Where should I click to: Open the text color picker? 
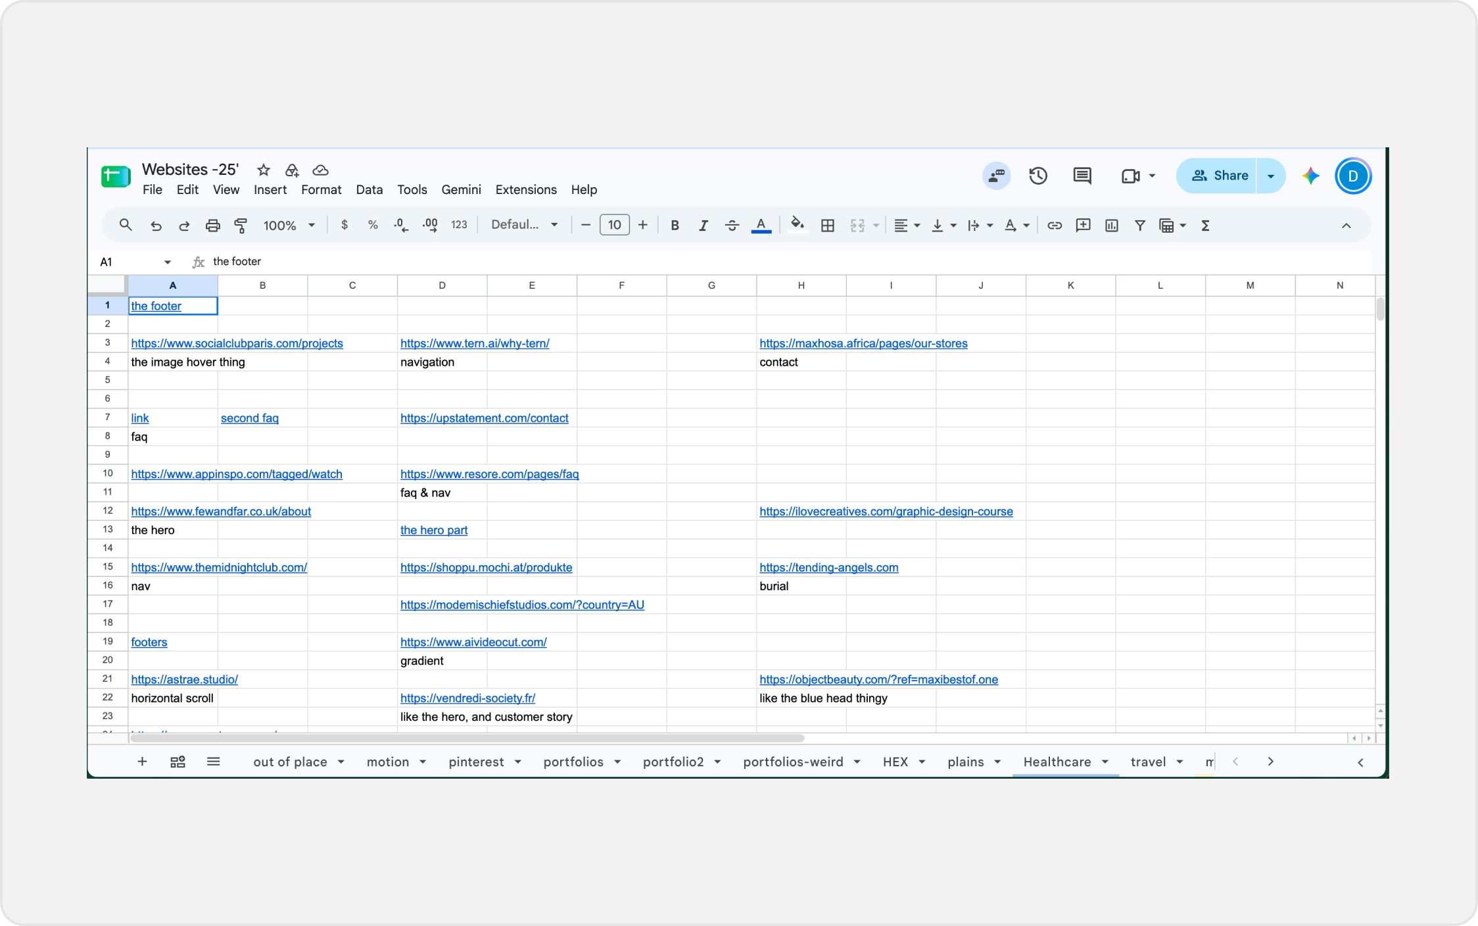point(761,226)
